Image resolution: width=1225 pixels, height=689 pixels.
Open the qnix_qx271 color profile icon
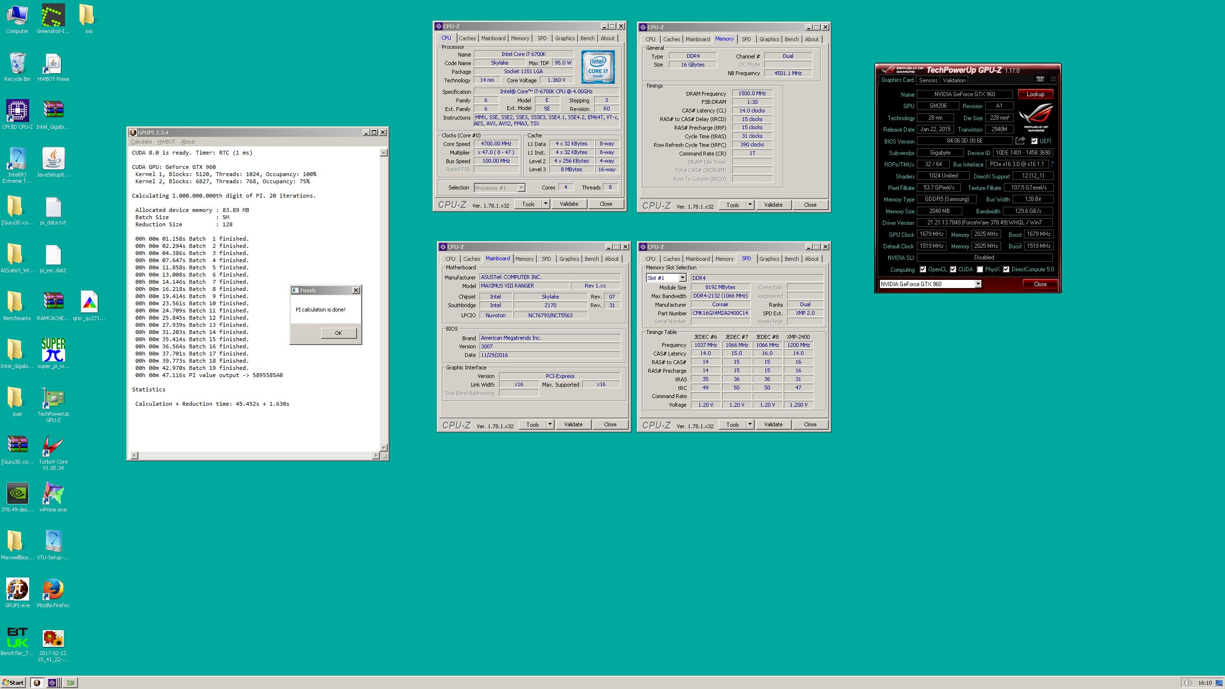(89, 306)
